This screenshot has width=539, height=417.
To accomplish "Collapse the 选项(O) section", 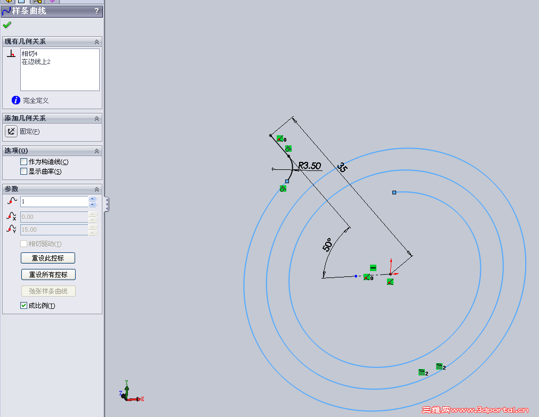I will pos(96,151).
